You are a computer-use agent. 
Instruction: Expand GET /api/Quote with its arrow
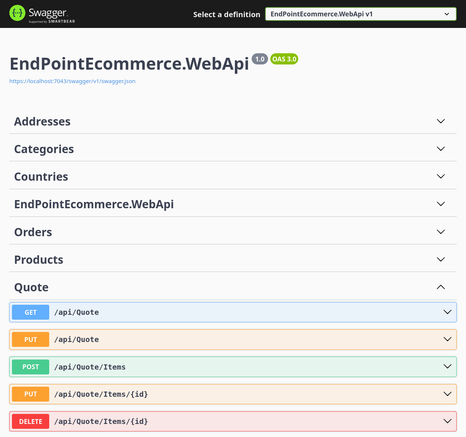point(447,312)
